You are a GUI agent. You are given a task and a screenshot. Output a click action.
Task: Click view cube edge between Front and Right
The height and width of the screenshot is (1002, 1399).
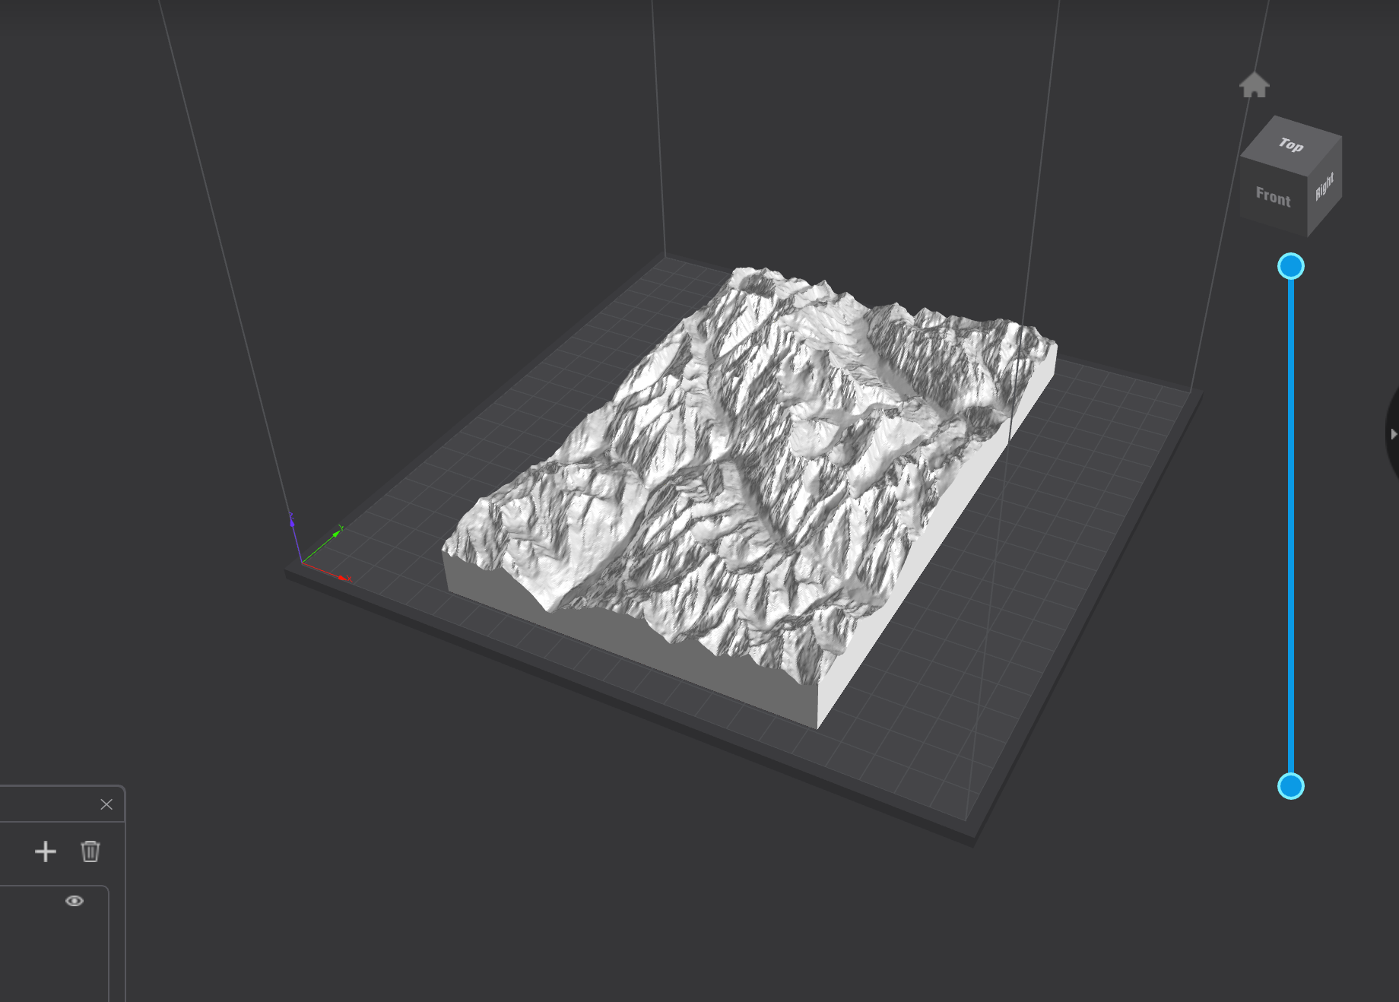[x=1308, y=205]
